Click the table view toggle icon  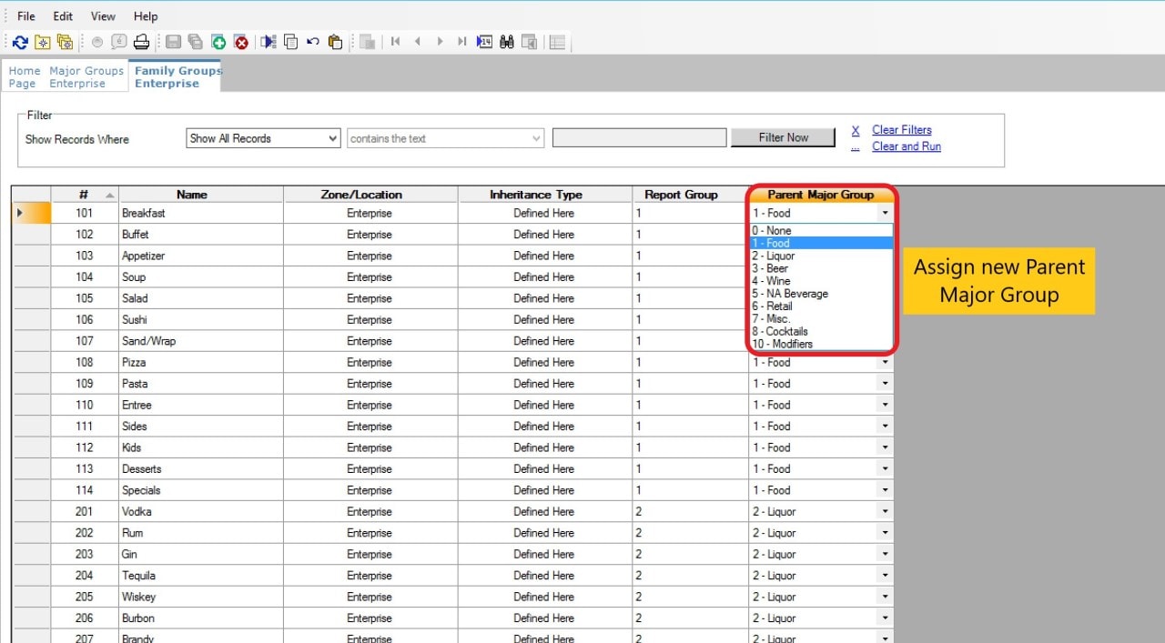[557, 42]
